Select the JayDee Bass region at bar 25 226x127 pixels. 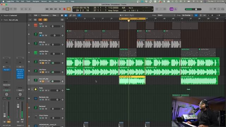pyautogui.click(x=128, y=53)
